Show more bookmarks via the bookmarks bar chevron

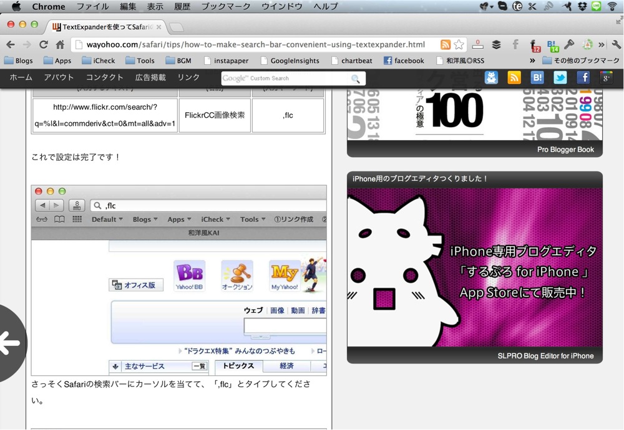(x=532, y=61)
